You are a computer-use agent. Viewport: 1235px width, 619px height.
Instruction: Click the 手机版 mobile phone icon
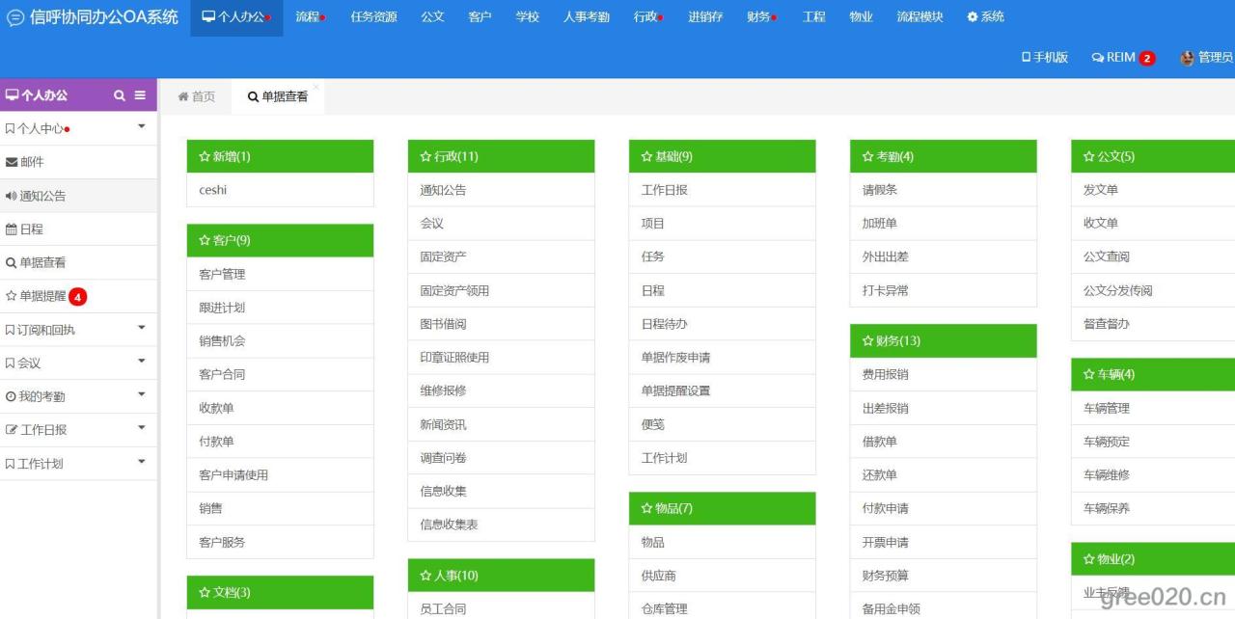coord(1027,57)
